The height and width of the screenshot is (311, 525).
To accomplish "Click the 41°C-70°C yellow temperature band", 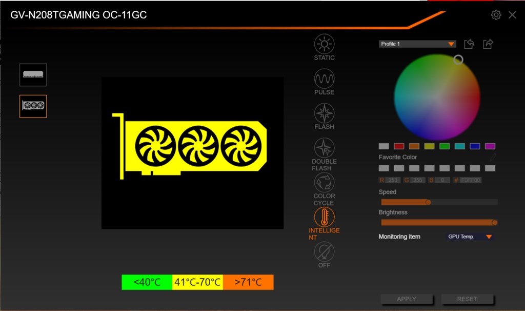I will tap(197, 282).
